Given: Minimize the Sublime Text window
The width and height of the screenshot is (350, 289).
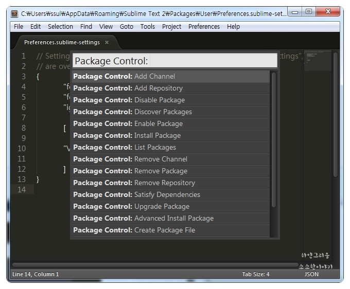Looking at the screenshot, I should (295, 12).
